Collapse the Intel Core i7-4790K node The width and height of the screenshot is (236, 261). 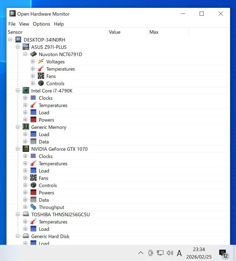coord(18,91)
